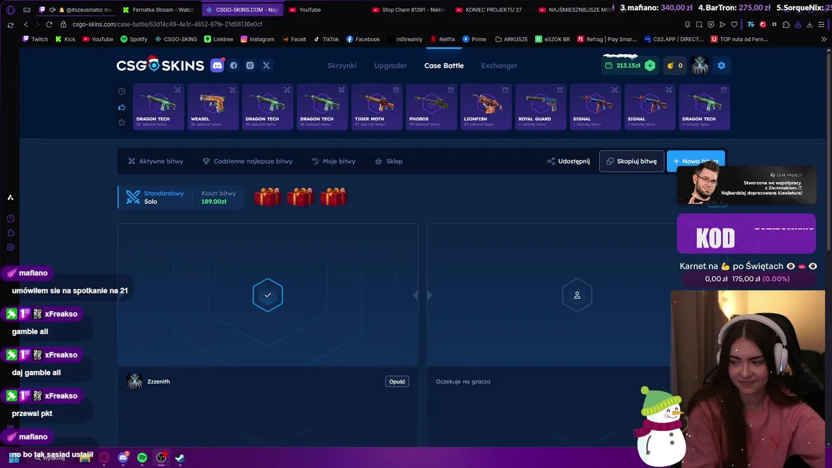Viewport: 832px width, 468px height.
Task: Open Aktywne bitwy tab
Action: pos(155,161)
